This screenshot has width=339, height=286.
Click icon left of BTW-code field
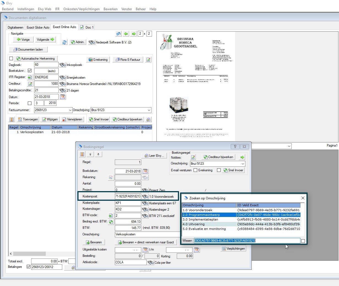(111, 216)
